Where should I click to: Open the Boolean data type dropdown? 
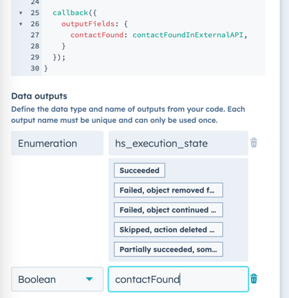(x=57, y=279)
